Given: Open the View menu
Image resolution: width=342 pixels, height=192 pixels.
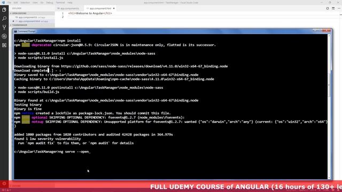Looking at the screenshot, I should pyautogui.click(x=35, y=3).
